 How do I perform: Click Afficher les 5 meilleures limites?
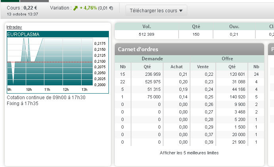pyautogui.click(x=189, y=153)
